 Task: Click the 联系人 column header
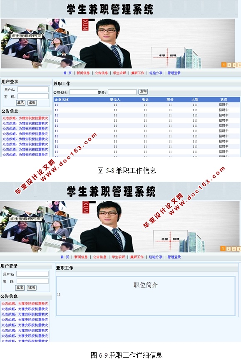click(x=115, y=100)
